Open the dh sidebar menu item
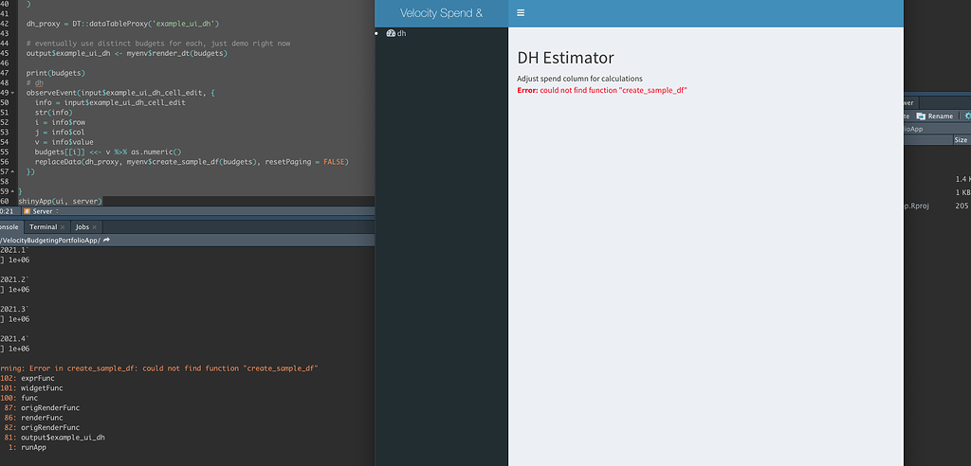The height and width of the screenshot is (466, 971). pyautogui.click(x=396, y=33)
